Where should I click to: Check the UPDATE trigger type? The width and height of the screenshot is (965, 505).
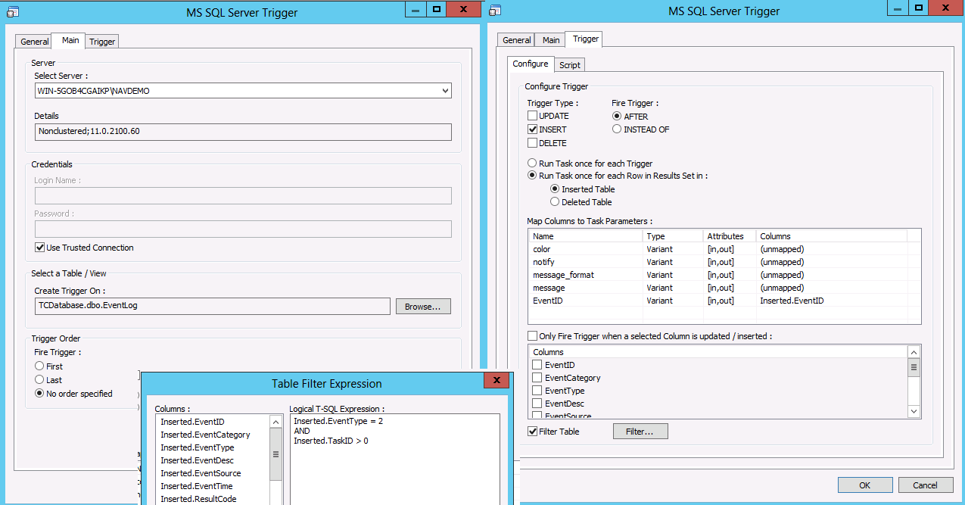[532, 116]
